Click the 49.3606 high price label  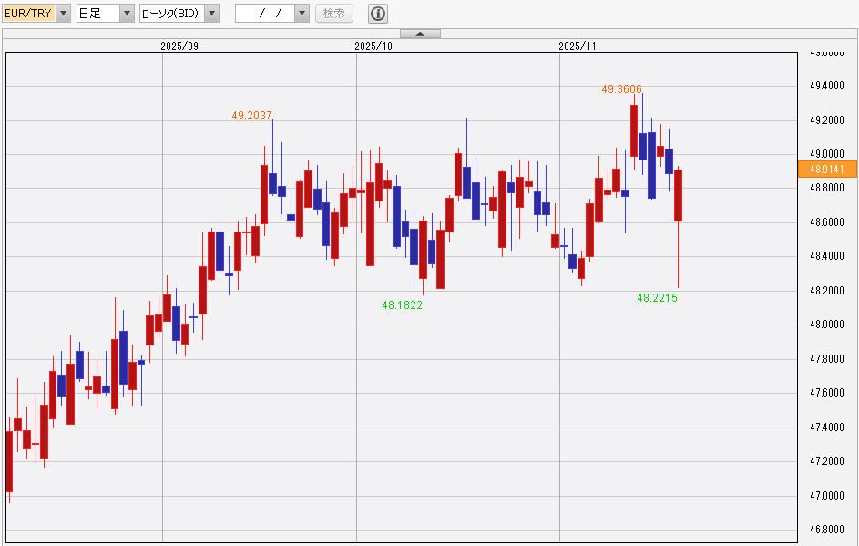click(x=622, y=88)
